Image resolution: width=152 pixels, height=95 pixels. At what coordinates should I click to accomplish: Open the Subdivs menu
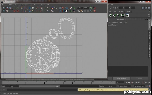pos(11,5)
